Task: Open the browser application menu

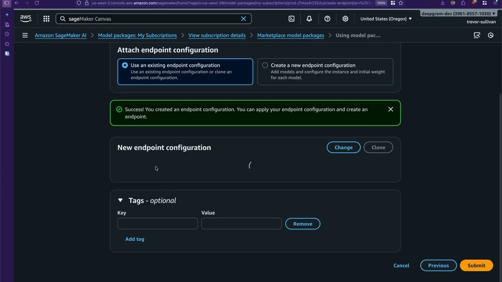Action: coord(495,3)
